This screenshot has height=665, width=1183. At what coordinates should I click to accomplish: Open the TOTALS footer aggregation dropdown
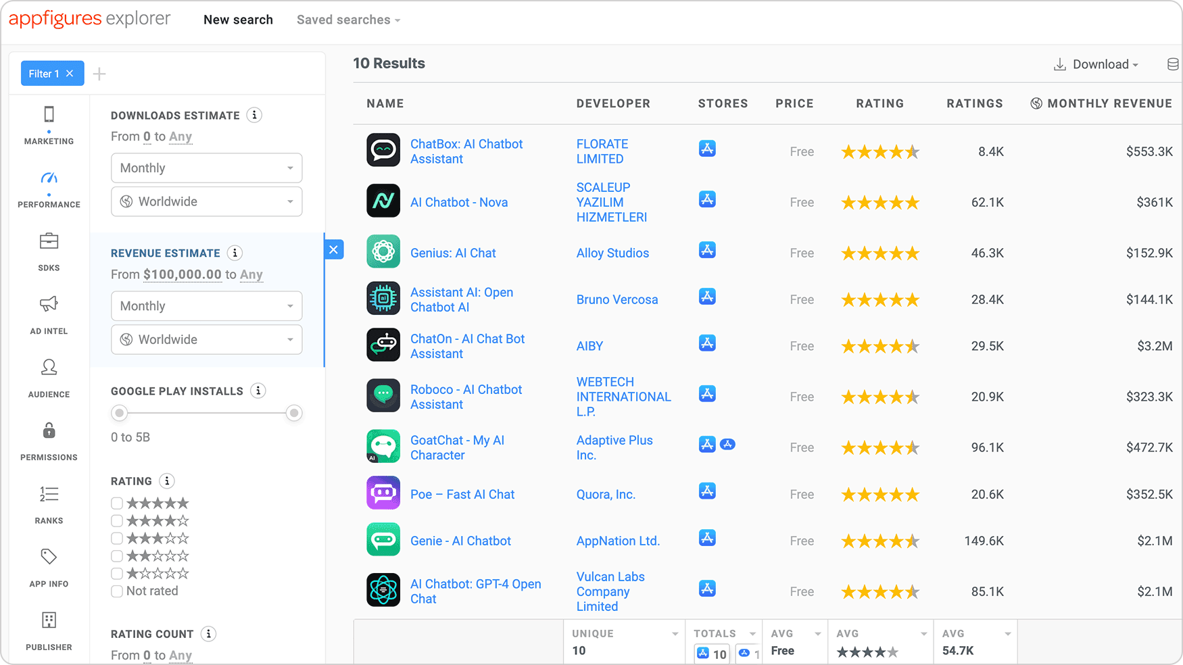pyautogui.click(x=752, y=634)
